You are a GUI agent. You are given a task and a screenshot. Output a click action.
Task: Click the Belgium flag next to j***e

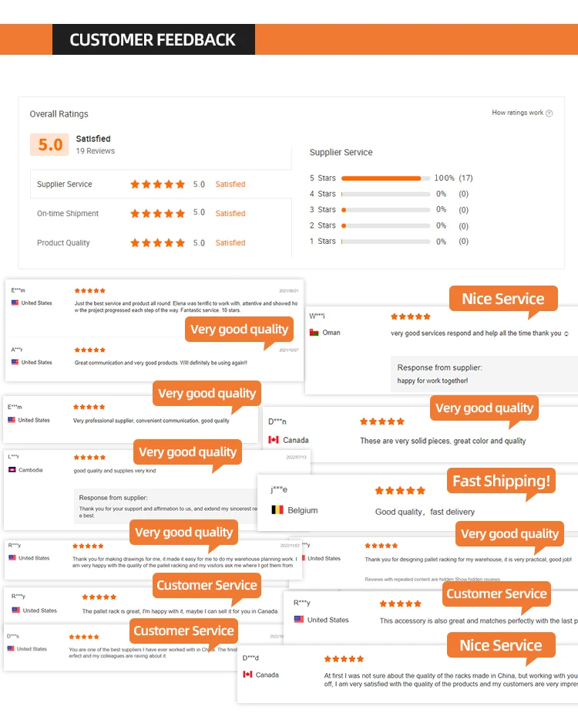point(277,510)
